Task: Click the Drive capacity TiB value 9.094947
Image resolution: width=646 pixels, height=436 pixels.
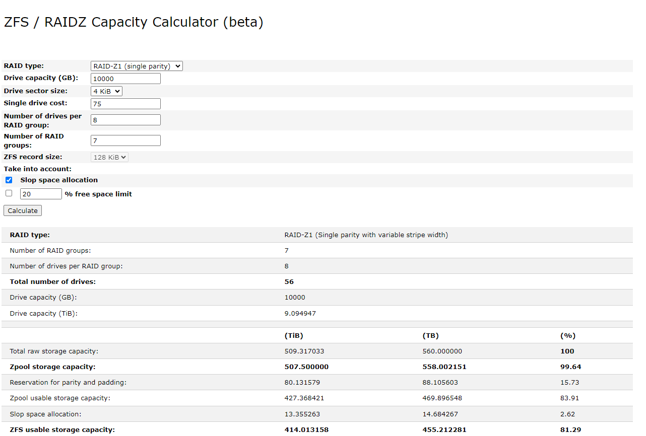Action: (x=300, y=313)
